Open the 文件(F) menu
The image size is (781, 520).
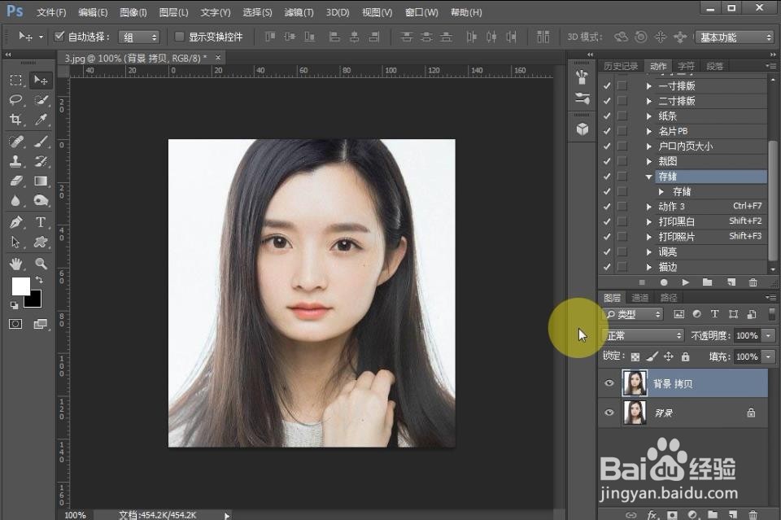click(51, 12)
